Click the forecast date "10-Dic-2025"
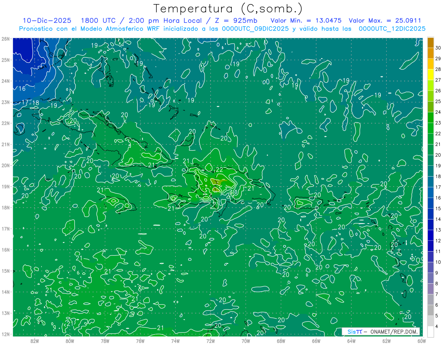The image size is (448, 346). click(47, 21)
